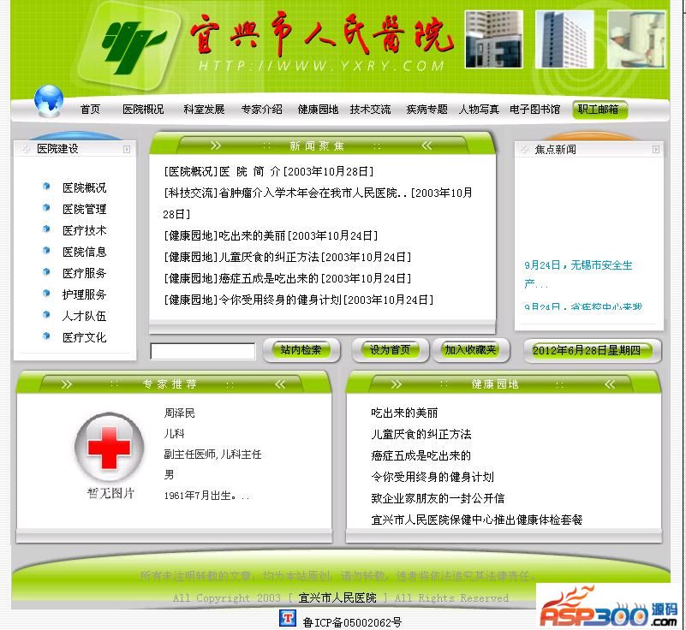This screenshot has height=630, width=686.
Task: Click expert title 副主任医师,儿科主任
Action: pos(212,455)
